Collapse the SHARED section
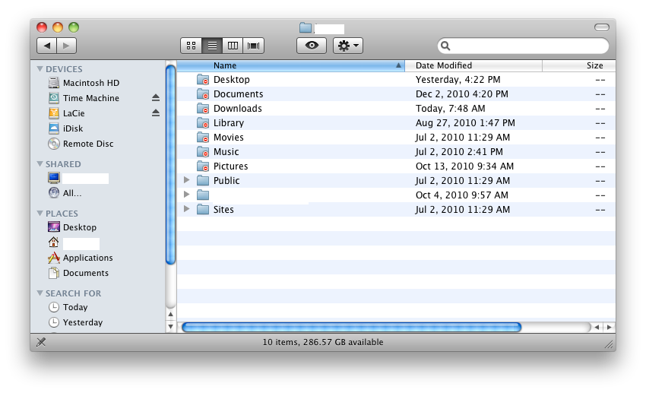 click(x=40, y=164)
